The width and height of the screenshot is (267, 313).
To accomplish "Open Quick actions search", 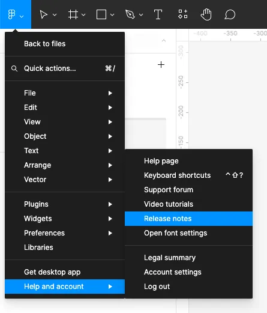I will (x=65, y=68).
